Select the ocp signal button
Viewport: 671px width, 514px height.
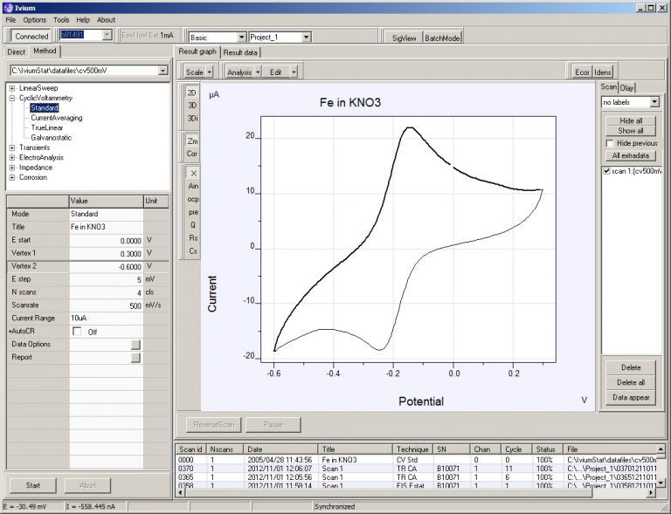tap(193, 199)
